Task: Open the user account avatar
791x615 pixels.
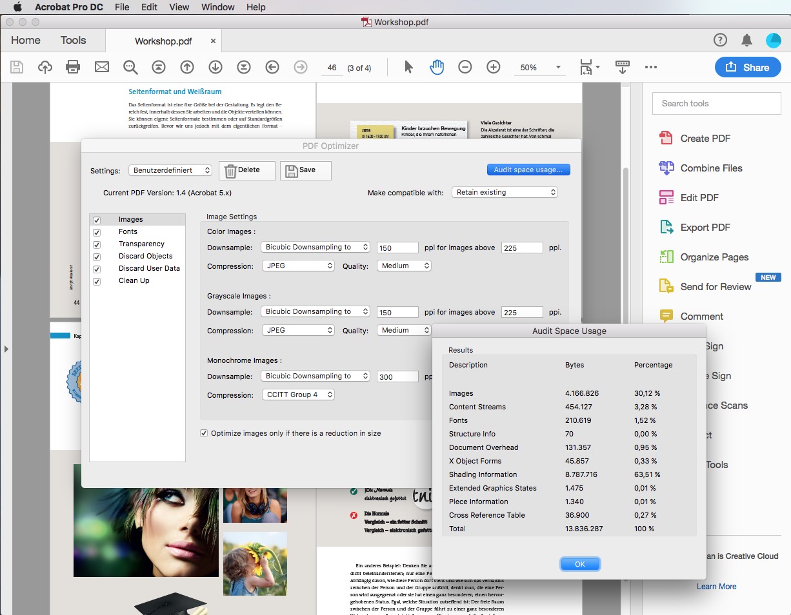Action: [774, 40]
